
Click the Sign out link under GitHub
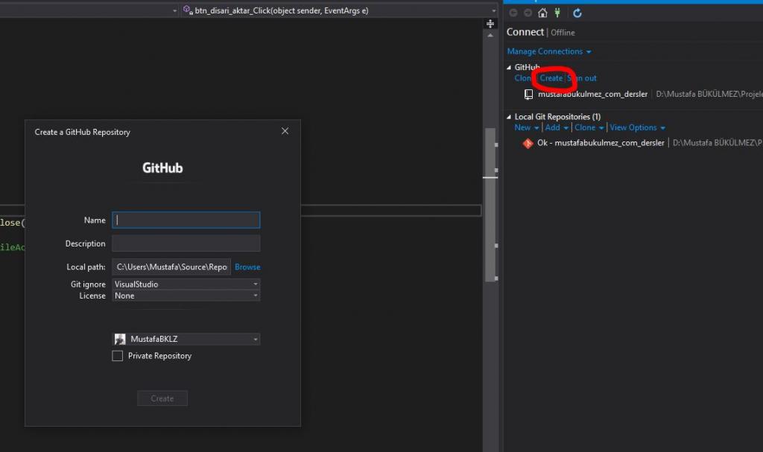tap(582, 78)
